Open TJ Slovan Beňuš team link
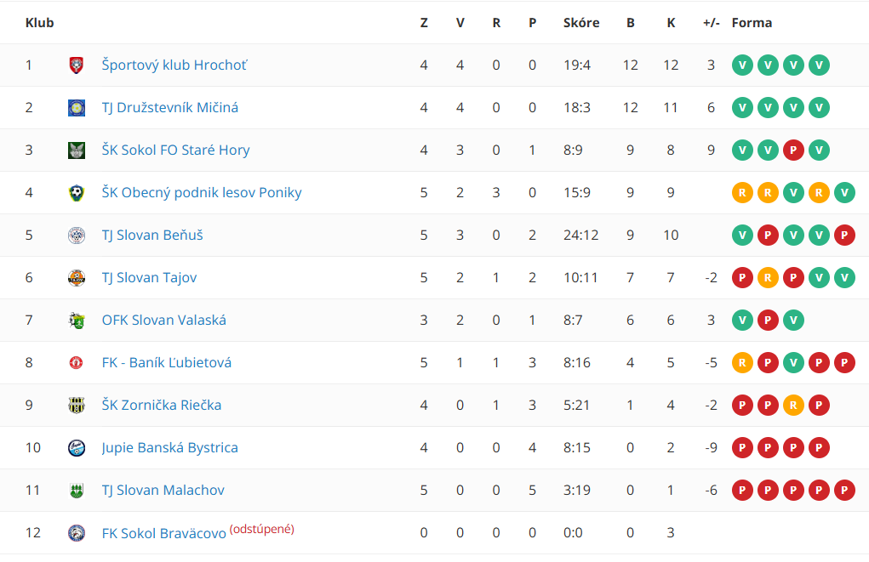Image resolution: width=869 pixels, height=562 pixels. coord(152,236)
